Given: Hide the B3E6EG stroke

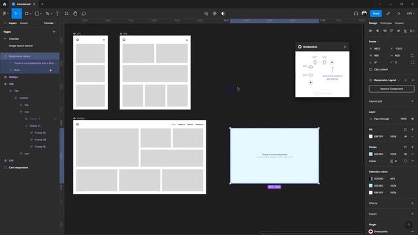Looking at the screenshot, I should coord(406,154).
